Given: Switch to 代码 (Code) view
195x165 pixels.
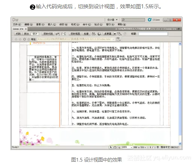Looking at the screenshot, I should [x=18, y=34].
